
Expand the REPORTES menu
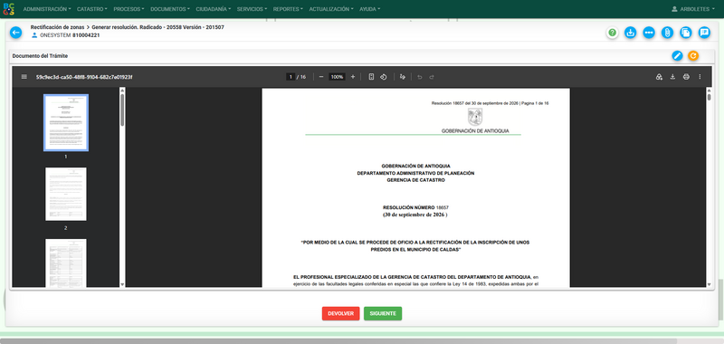[x=288, y=9]
